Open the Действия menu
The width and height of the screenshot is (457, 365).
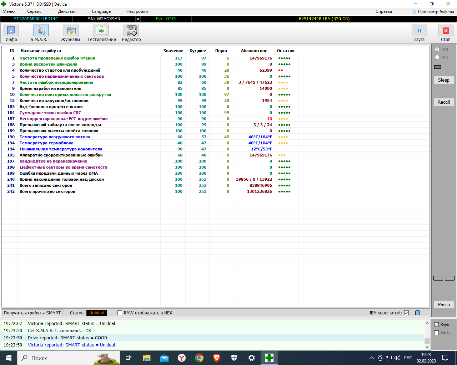pyautogui.click(x=67, y=11)
